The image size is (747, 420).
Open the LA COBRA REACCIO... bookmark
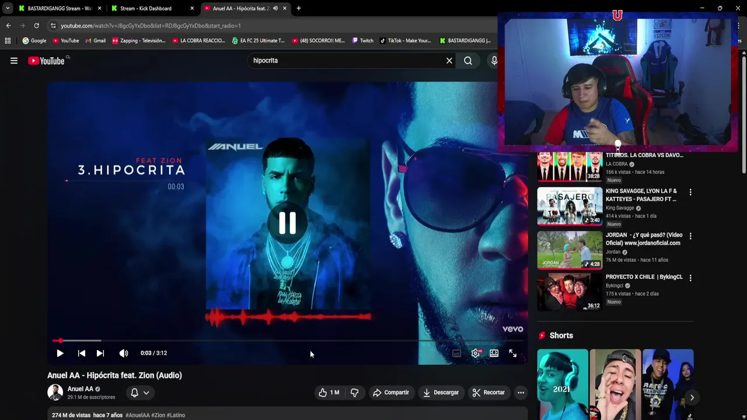tap(198, 41)
